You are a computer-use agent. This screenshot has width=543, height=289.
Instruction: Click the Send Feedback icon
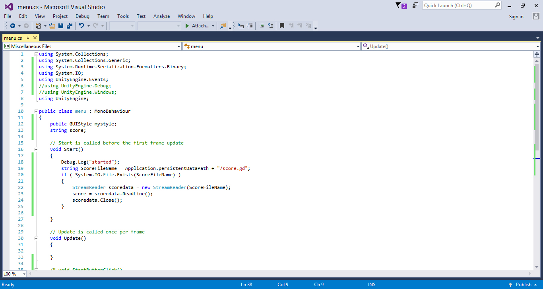point(415,6)
